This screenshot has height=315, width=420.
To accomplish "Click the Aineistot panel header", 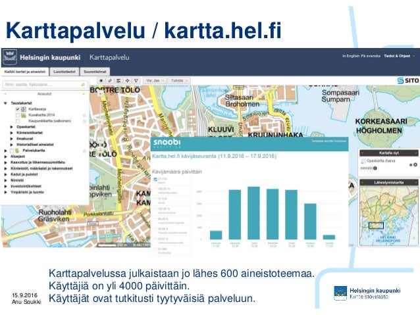I will coord(45,94).
